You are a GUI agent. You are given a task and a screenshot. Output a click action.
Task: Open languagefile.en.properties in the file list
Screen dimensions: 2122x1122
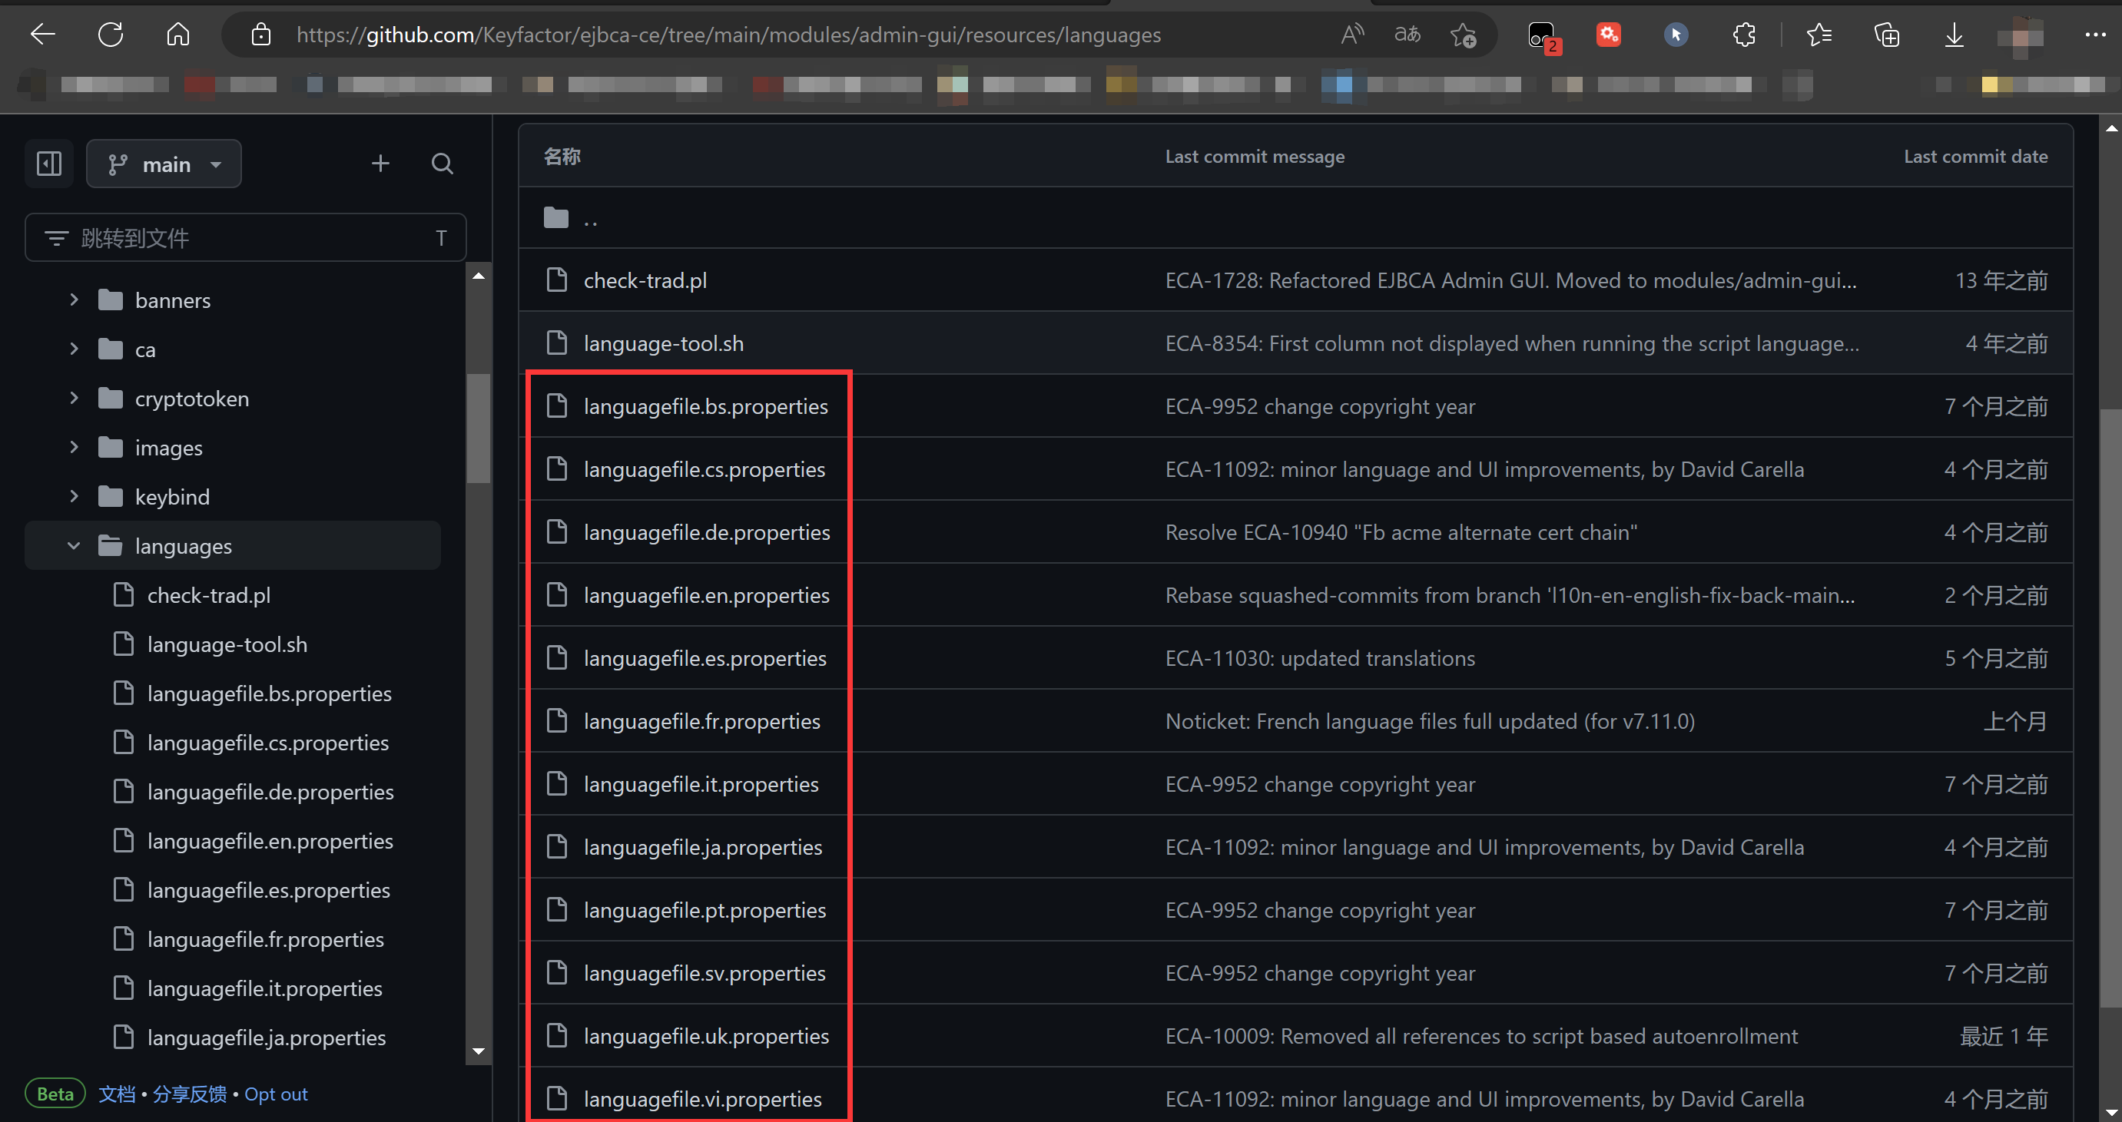(706, 594)
